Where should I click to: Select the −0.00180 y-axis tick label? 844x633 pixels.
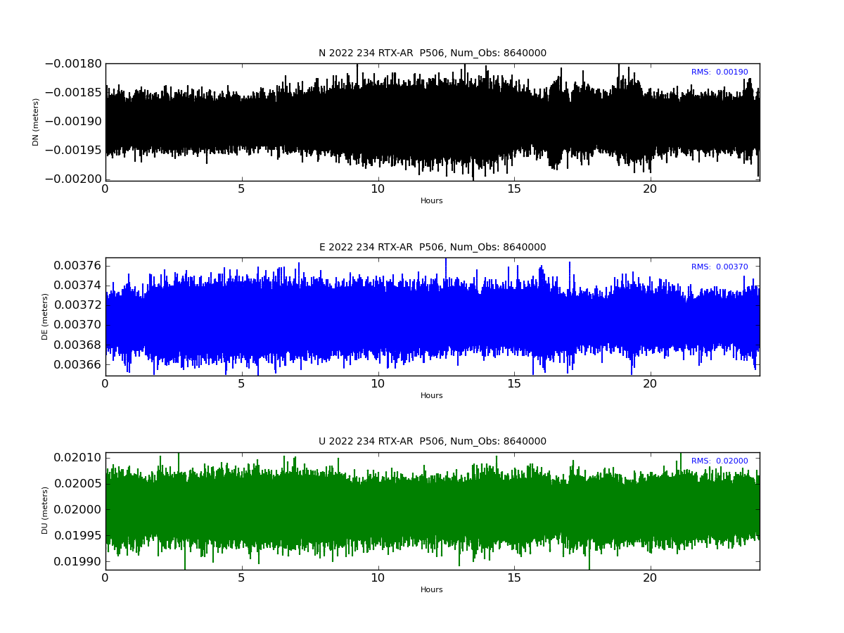[73, 64]
